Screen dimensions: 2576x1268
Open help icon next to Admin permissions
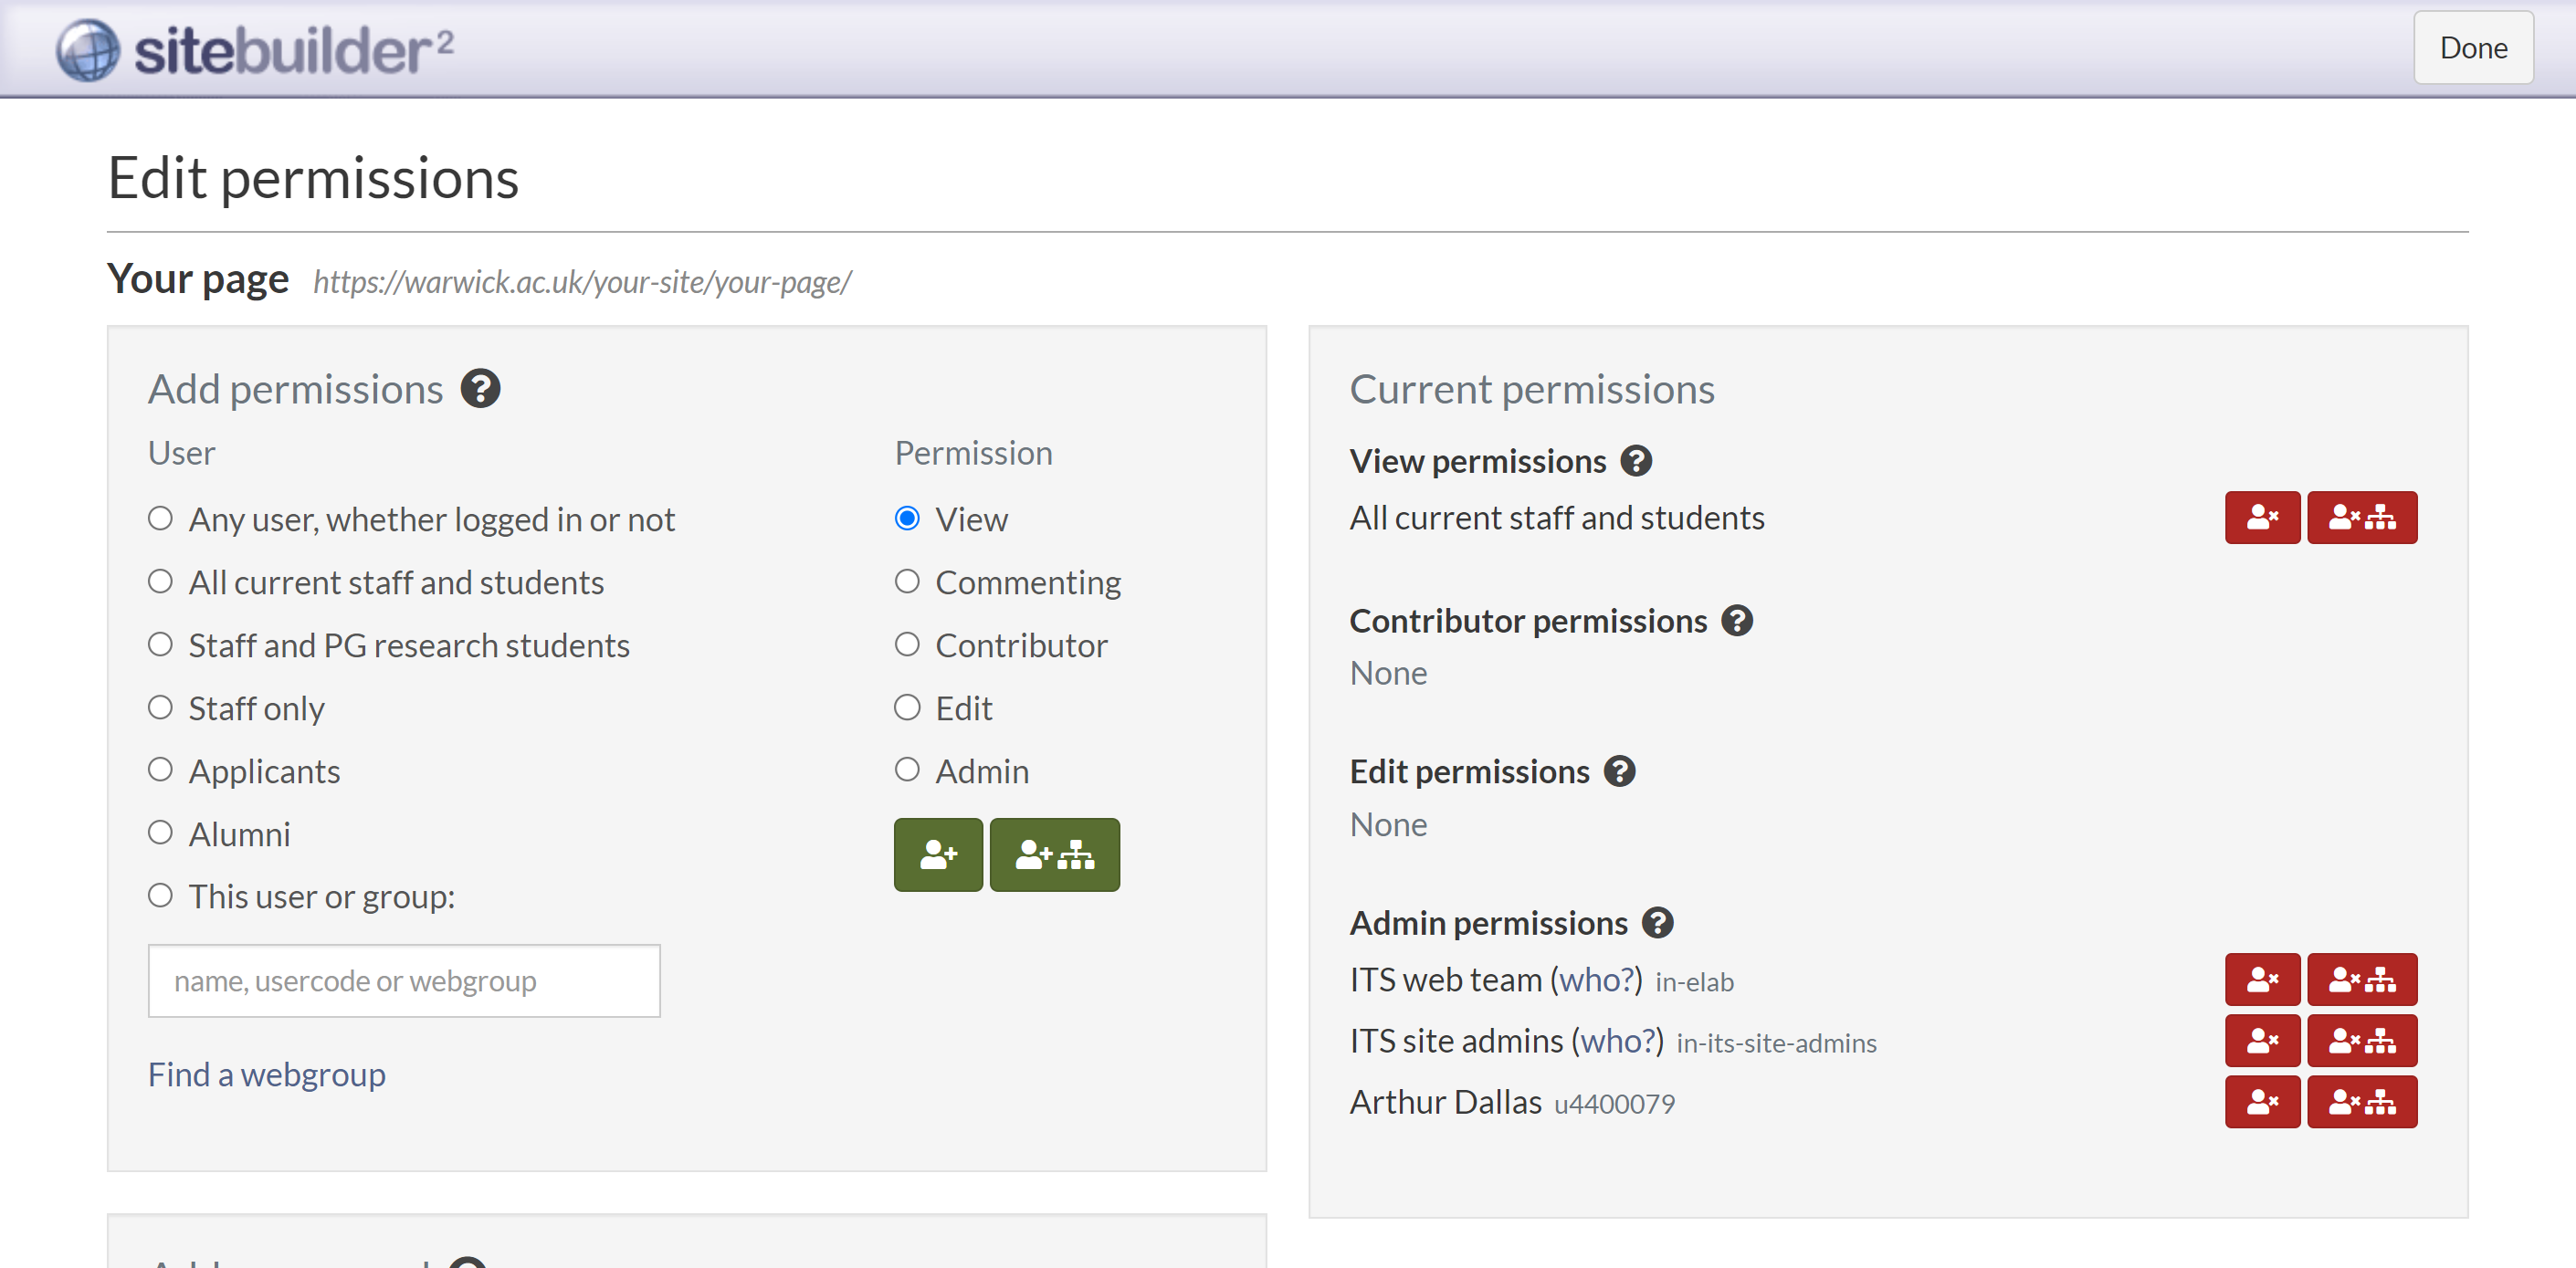(x=1657, y=922)
